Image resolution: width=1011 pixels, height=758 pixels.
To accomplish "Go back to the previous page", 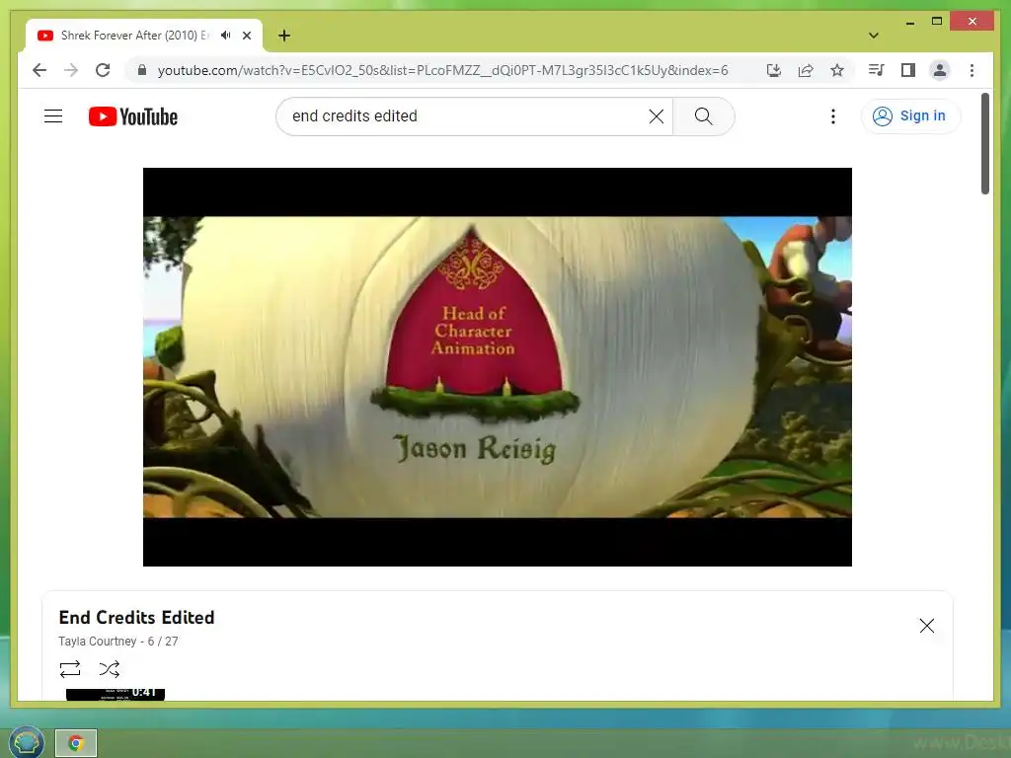I will (x=39, y=70).
